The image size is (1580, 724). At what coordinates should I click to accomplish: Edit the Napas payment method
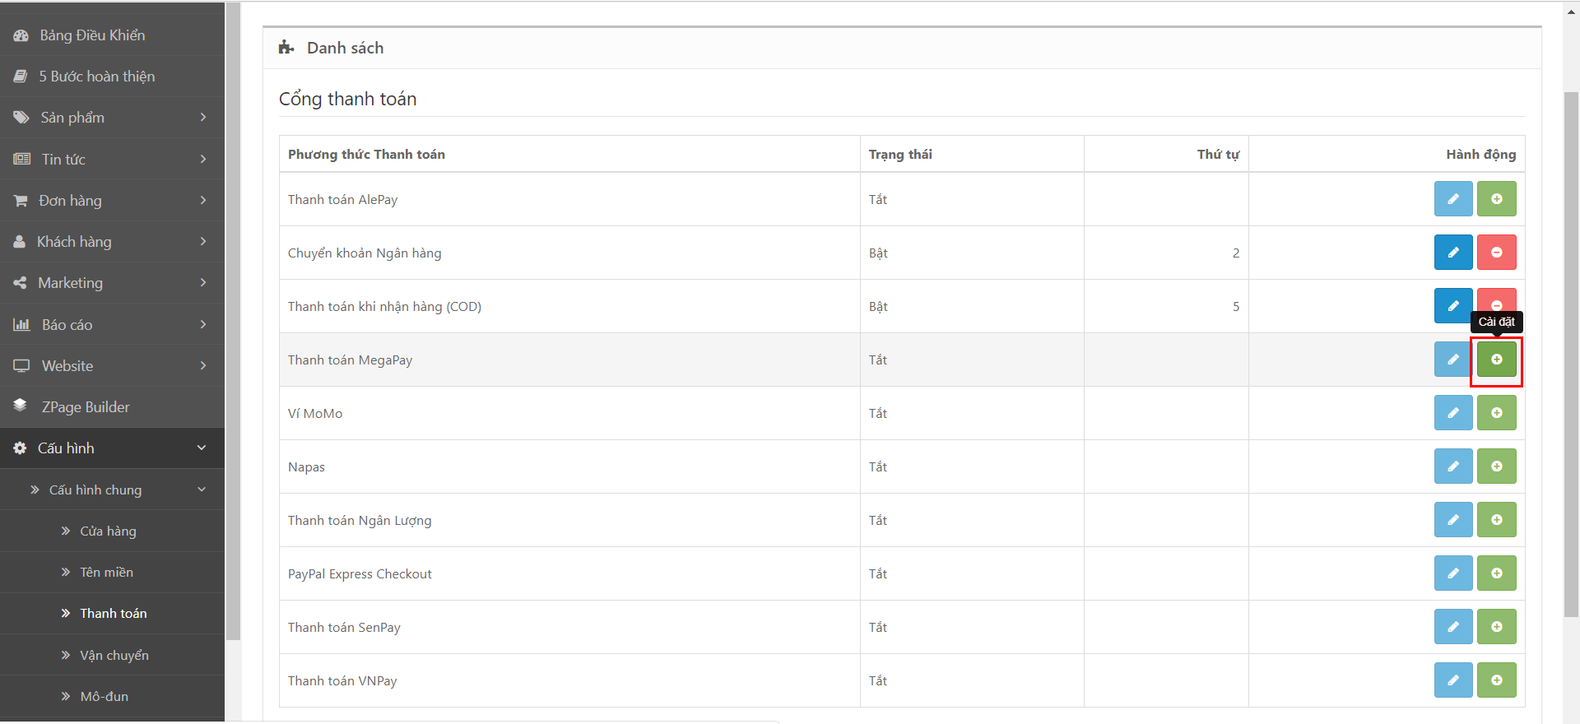coord(1453,466)
